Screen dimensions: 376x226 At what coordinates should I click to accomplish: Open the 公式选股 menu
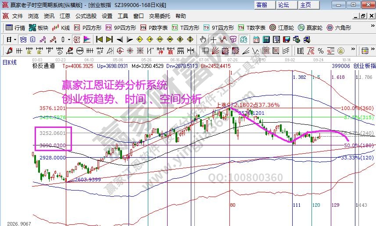click(x=86, y=16)
